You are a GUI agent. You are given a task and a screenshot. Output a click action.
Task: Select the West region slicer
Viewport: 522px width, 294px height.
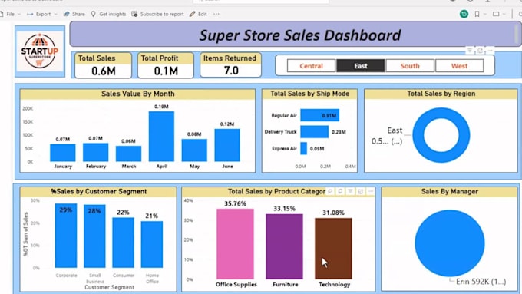459,66
